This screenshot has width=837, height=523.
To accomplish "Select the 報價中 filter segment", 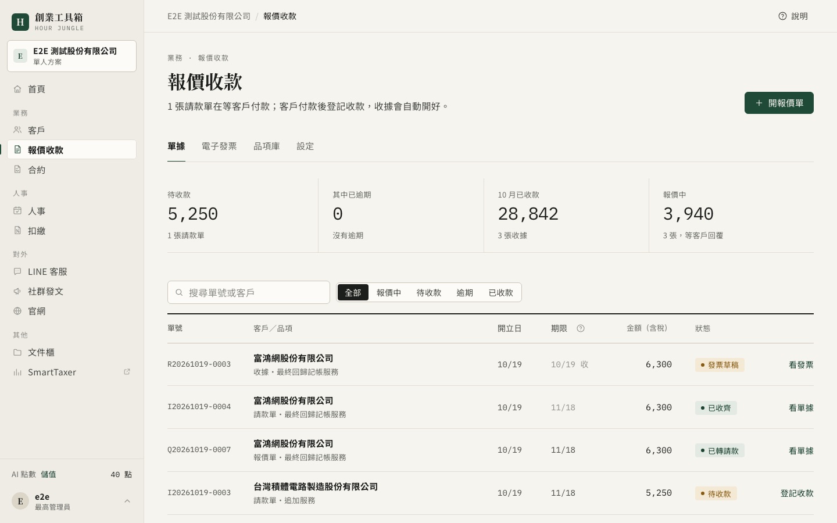I will click(x=389, y=292).
